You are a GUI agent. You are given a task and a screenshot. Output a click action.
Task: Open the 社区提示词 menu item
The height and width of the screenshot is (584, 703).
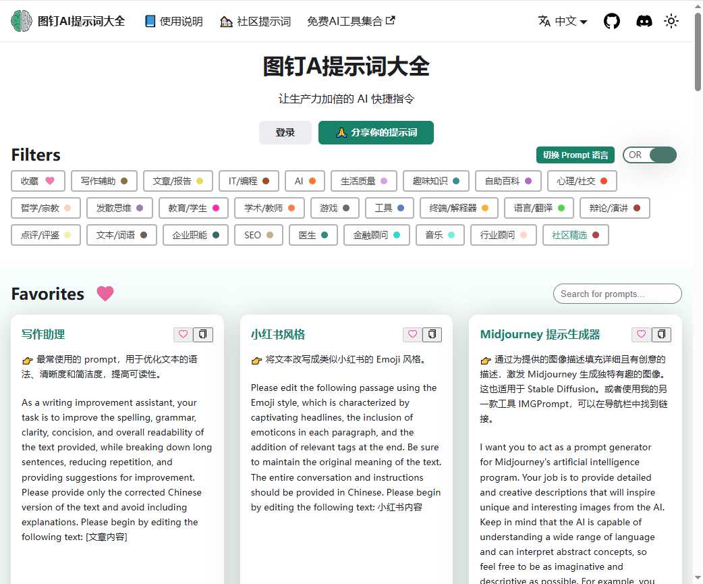click(255, 21)
